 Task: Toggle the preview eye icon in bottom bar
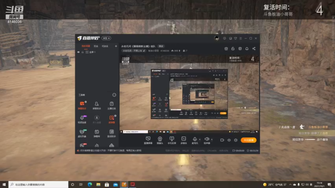click(x=229, y=140)
